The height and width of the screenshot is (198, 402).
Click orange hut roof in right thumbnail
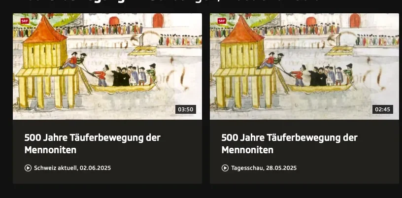pos(242,30)
